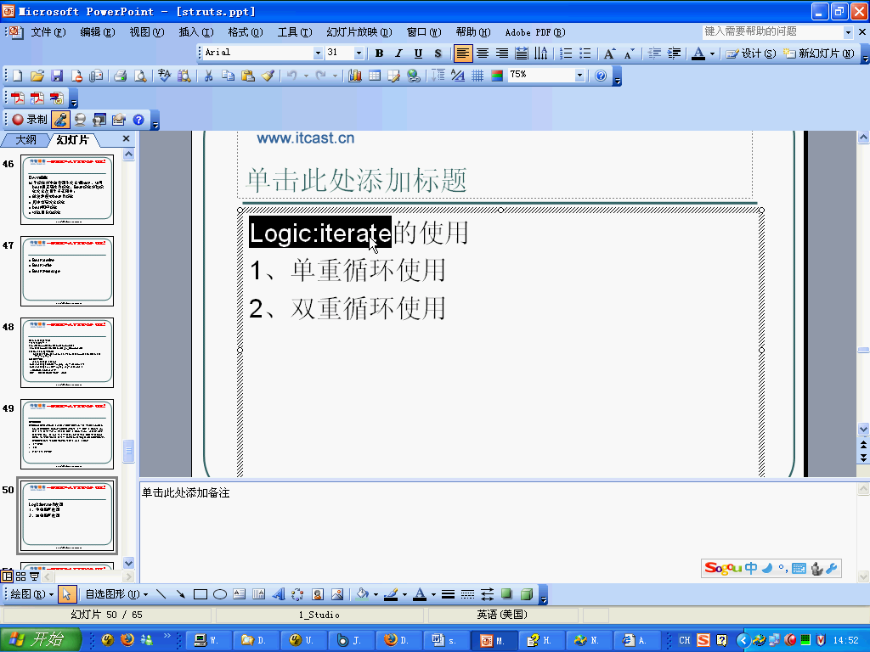This screenshot has height=652, width=870.
Task: Decrease font size with small A
Action: tap(630, 53)
